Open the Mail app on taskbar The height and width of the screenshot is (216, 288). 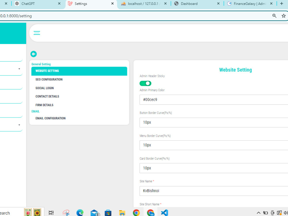tap(95, 213)
